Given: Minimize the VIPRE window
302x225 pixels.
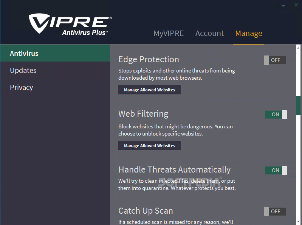Looking at the screenshot, I should tap(283, 6).
